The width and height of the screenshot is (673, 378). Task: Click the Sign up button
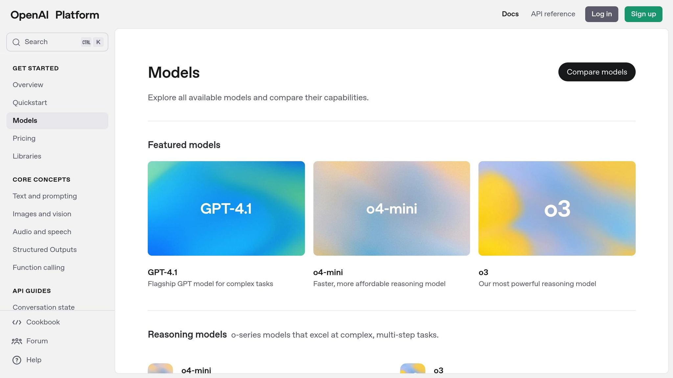(x=643, y=14)
